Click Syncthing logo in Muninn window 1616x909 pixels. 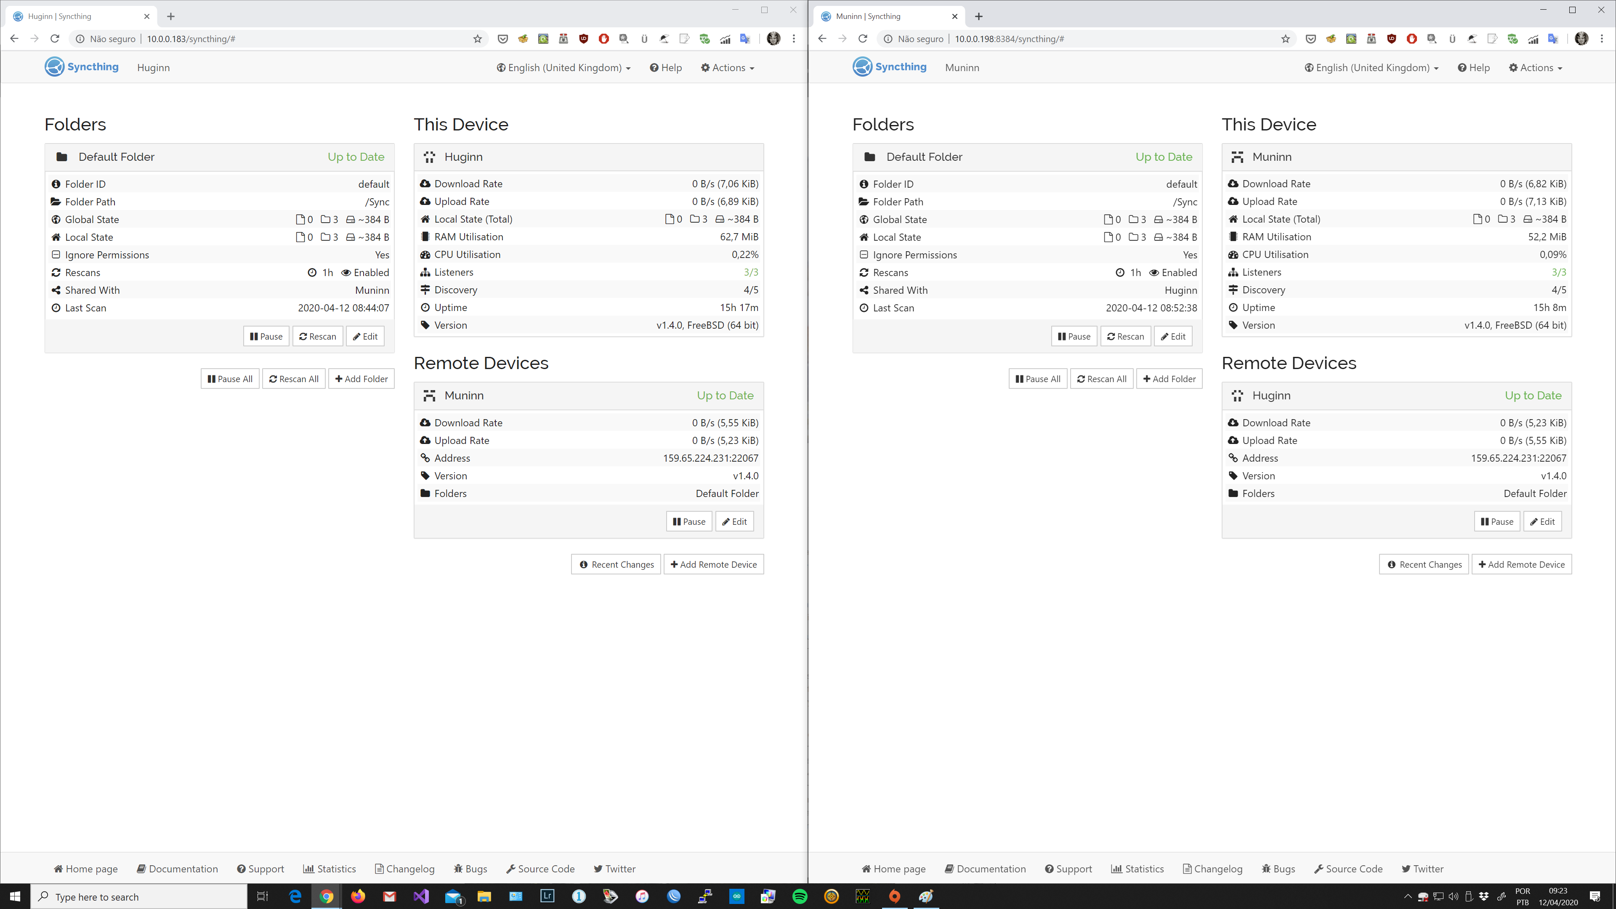(x=890, y=66)
